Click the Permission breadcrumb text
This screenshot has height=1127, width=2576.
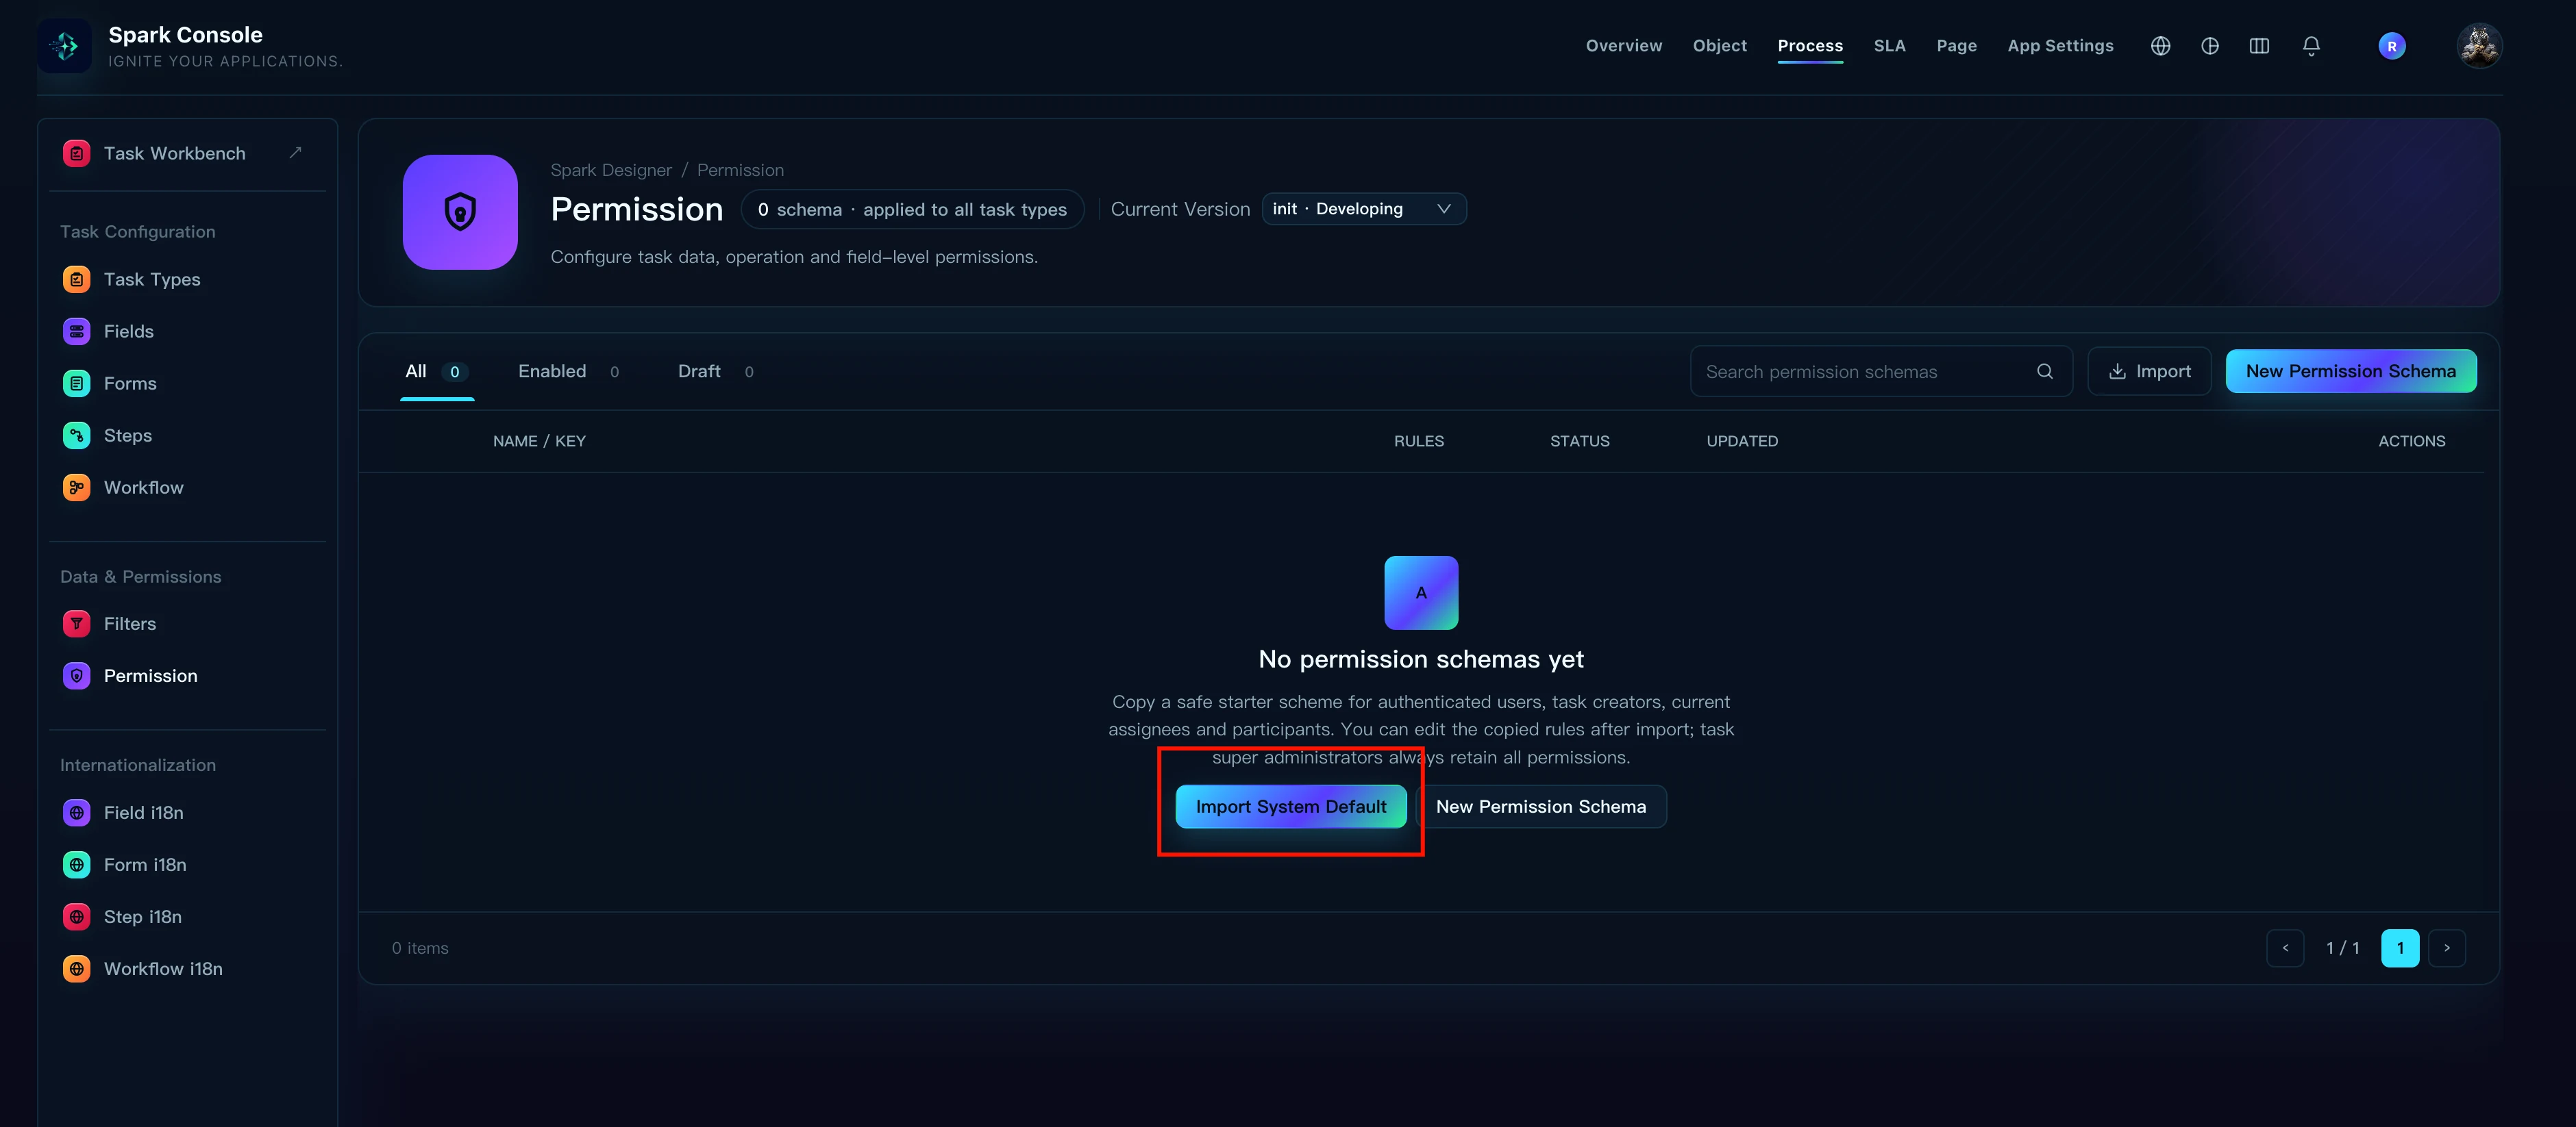(x=740, y=170)
